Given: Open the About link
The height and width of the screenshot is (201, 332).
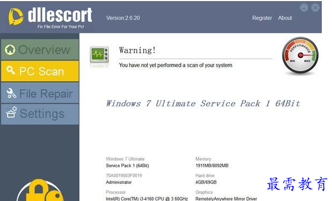Looking at the screenshot, I should click(x=285, y=18).
